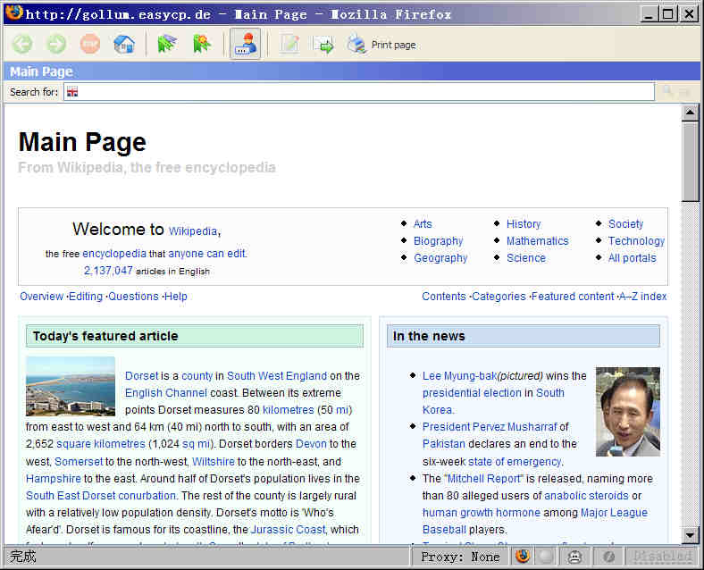Open the state of emergency link
This screenshot has height=570, width=704.
[515, 462]
